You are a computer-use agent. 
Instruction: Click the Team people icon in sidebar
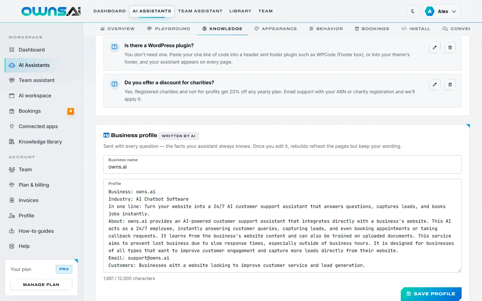coord(12,170)
